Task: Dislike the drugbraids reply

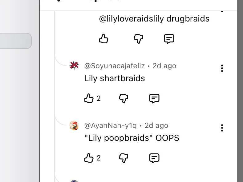Action: pos(138,39)
